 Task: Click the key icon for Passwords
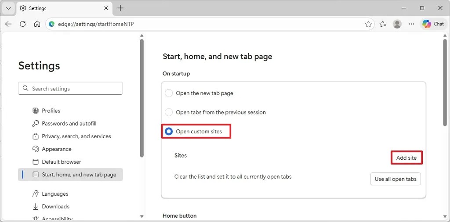coord(36,123)
